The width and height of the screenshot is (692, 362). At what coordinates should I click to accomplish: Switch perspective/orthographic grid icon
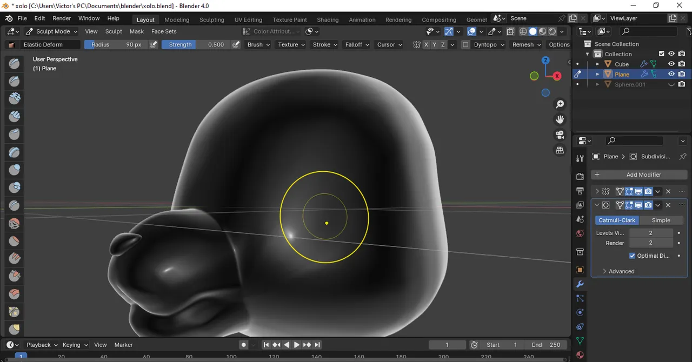click(x=560, y=150)
